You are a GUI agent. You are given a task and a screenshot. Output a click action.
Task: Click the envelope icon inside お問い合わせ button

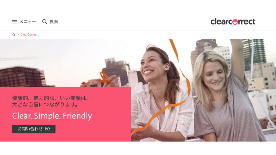click(x=47, y=129)
